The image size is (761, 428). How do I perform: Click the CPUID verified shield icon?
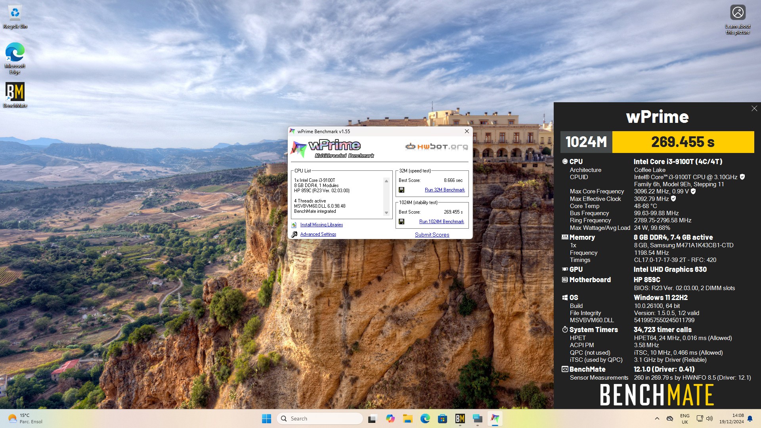pyautogui.click(x=742, y=177)
